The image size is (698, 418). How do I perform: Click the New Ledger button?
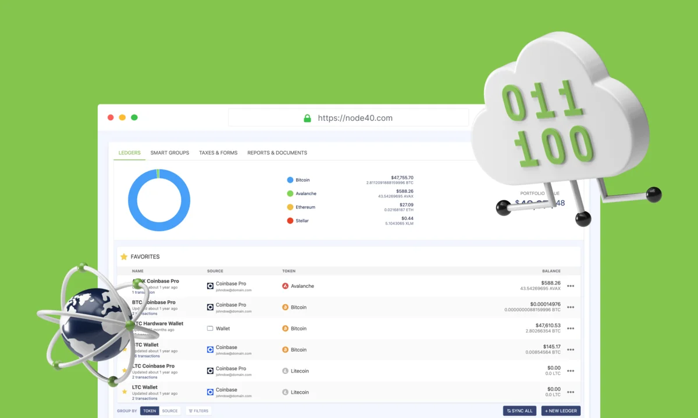click(x=561, y=411)
